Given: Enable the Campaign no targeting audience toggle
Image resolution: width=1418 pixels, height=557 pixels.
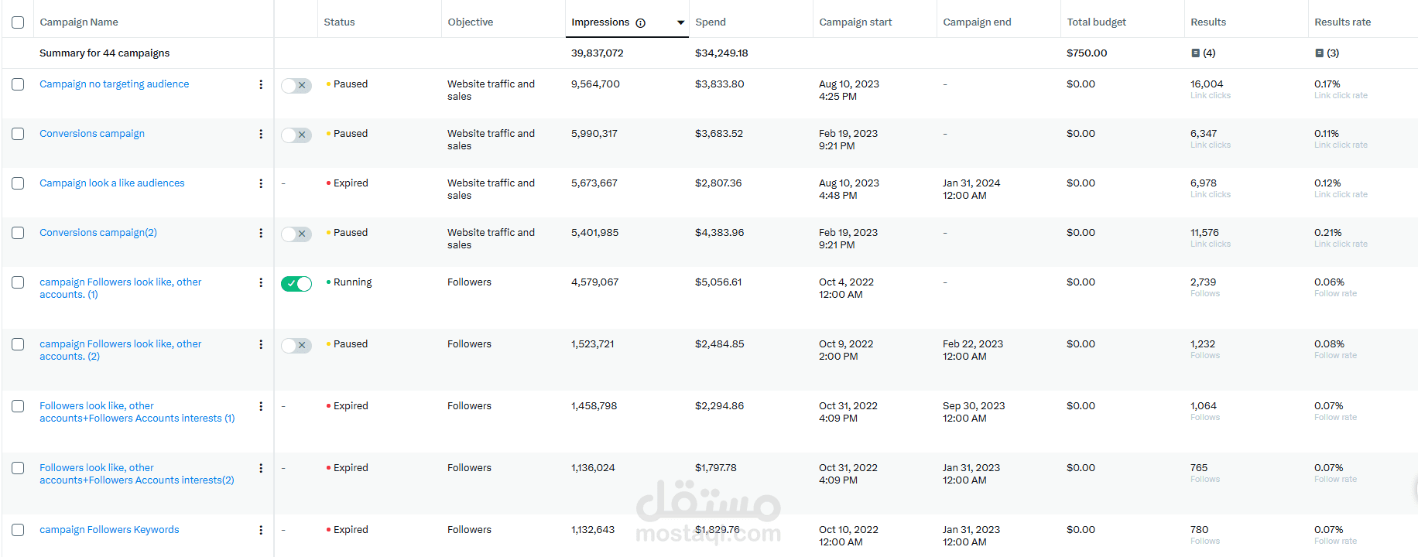Looking at the screenshot, I should [296, 86].
